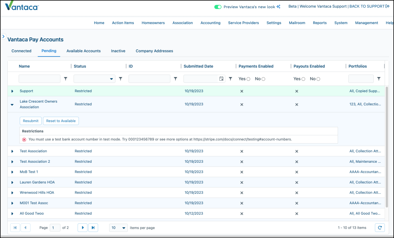Click the ID column filter icon

tap(176, 79)
